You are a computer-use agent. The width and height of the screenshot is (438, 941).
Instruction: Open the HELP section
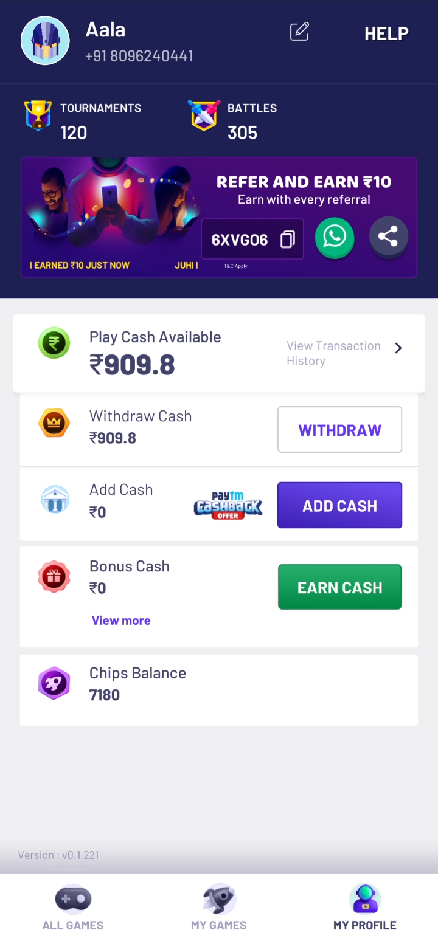pyautogui.click(x=386, y=33)
